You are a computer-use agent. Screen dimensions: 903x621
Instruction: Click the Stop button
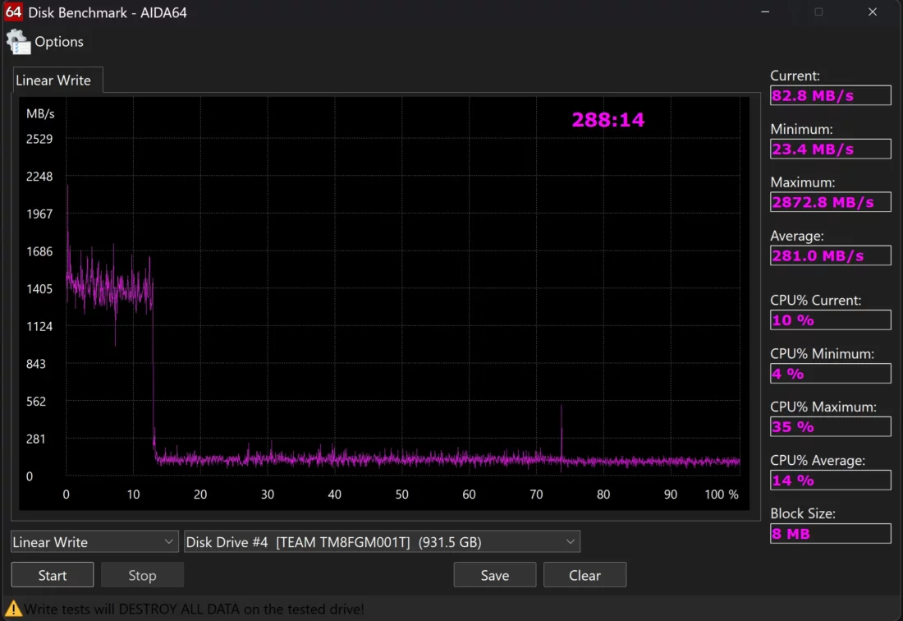(142, 575)
